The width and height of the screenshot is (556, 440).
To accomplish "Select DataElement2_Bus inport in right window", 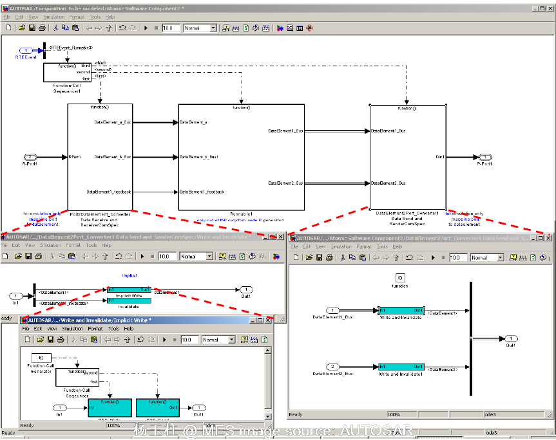I will point(332,367).
